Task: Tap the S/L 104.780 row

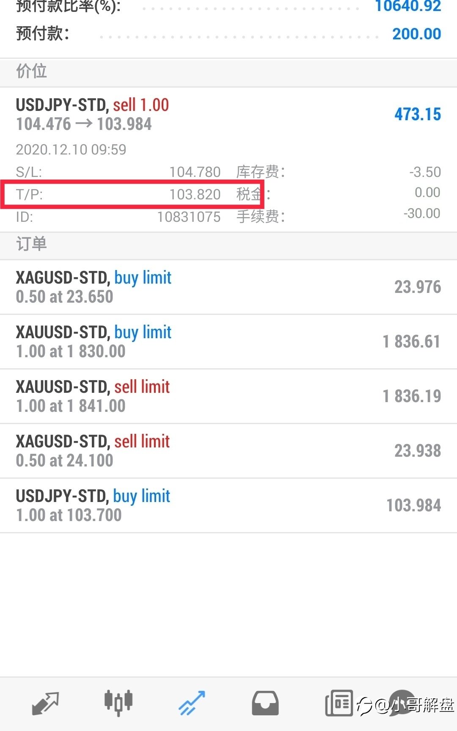Action: [x=118, y=172]
